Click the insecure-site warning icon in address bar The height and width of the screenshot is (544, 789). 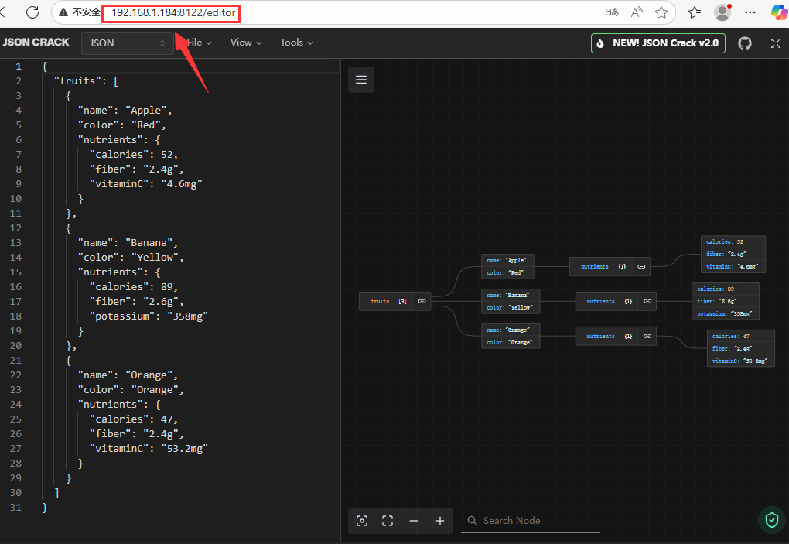click(63, 12)
